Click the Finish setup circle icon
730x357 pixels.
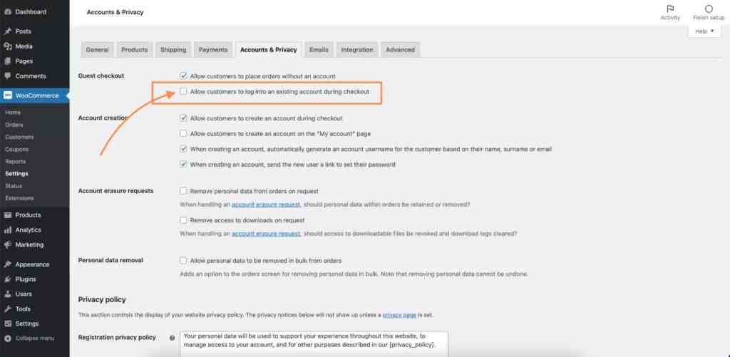coord(709,9)
